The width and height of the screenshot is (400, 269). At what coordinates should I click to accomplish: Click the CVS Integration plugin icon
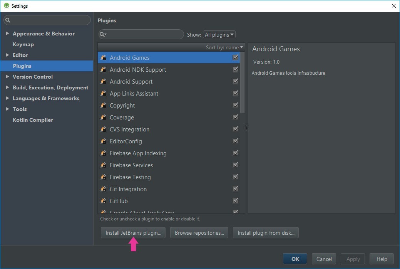[103, 129]
